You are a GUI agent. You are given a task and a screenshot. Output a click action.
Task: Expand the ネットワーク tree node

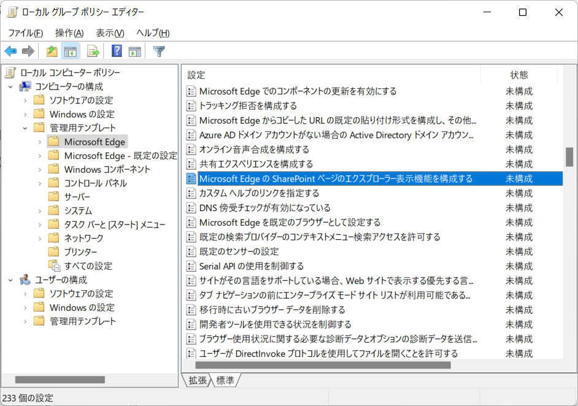tap(40, 239)
